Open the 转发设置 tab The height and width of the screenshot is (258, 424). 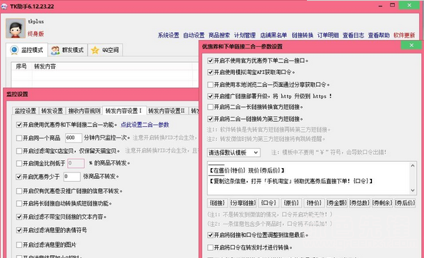pyautogui.click(x=52, y=110)
